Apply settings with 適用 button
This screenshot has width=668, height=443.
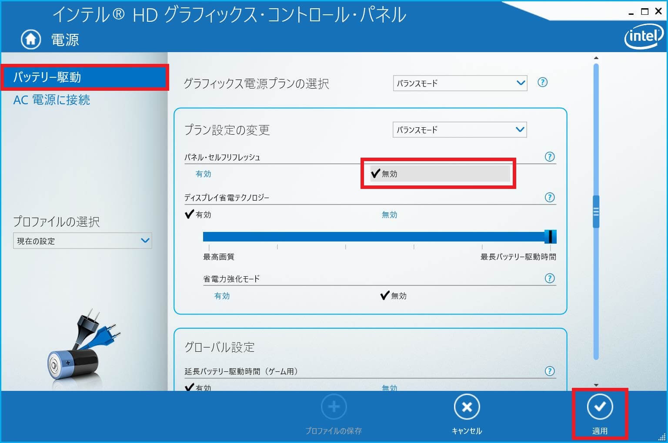(x=600, y=413)
